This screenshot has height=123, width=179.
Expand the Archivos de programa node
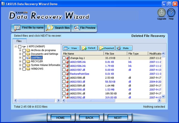[x=20, y=50]
